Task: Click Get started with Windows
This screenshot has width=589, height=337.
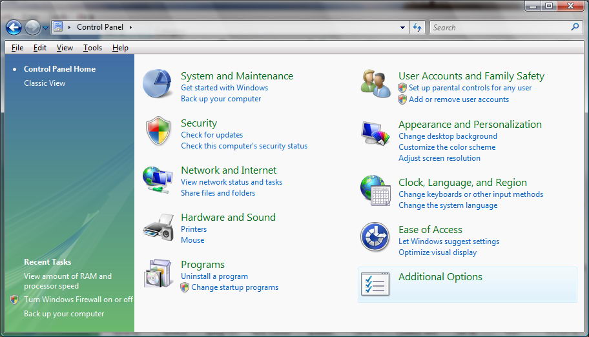Action: (x=225, y=88)
